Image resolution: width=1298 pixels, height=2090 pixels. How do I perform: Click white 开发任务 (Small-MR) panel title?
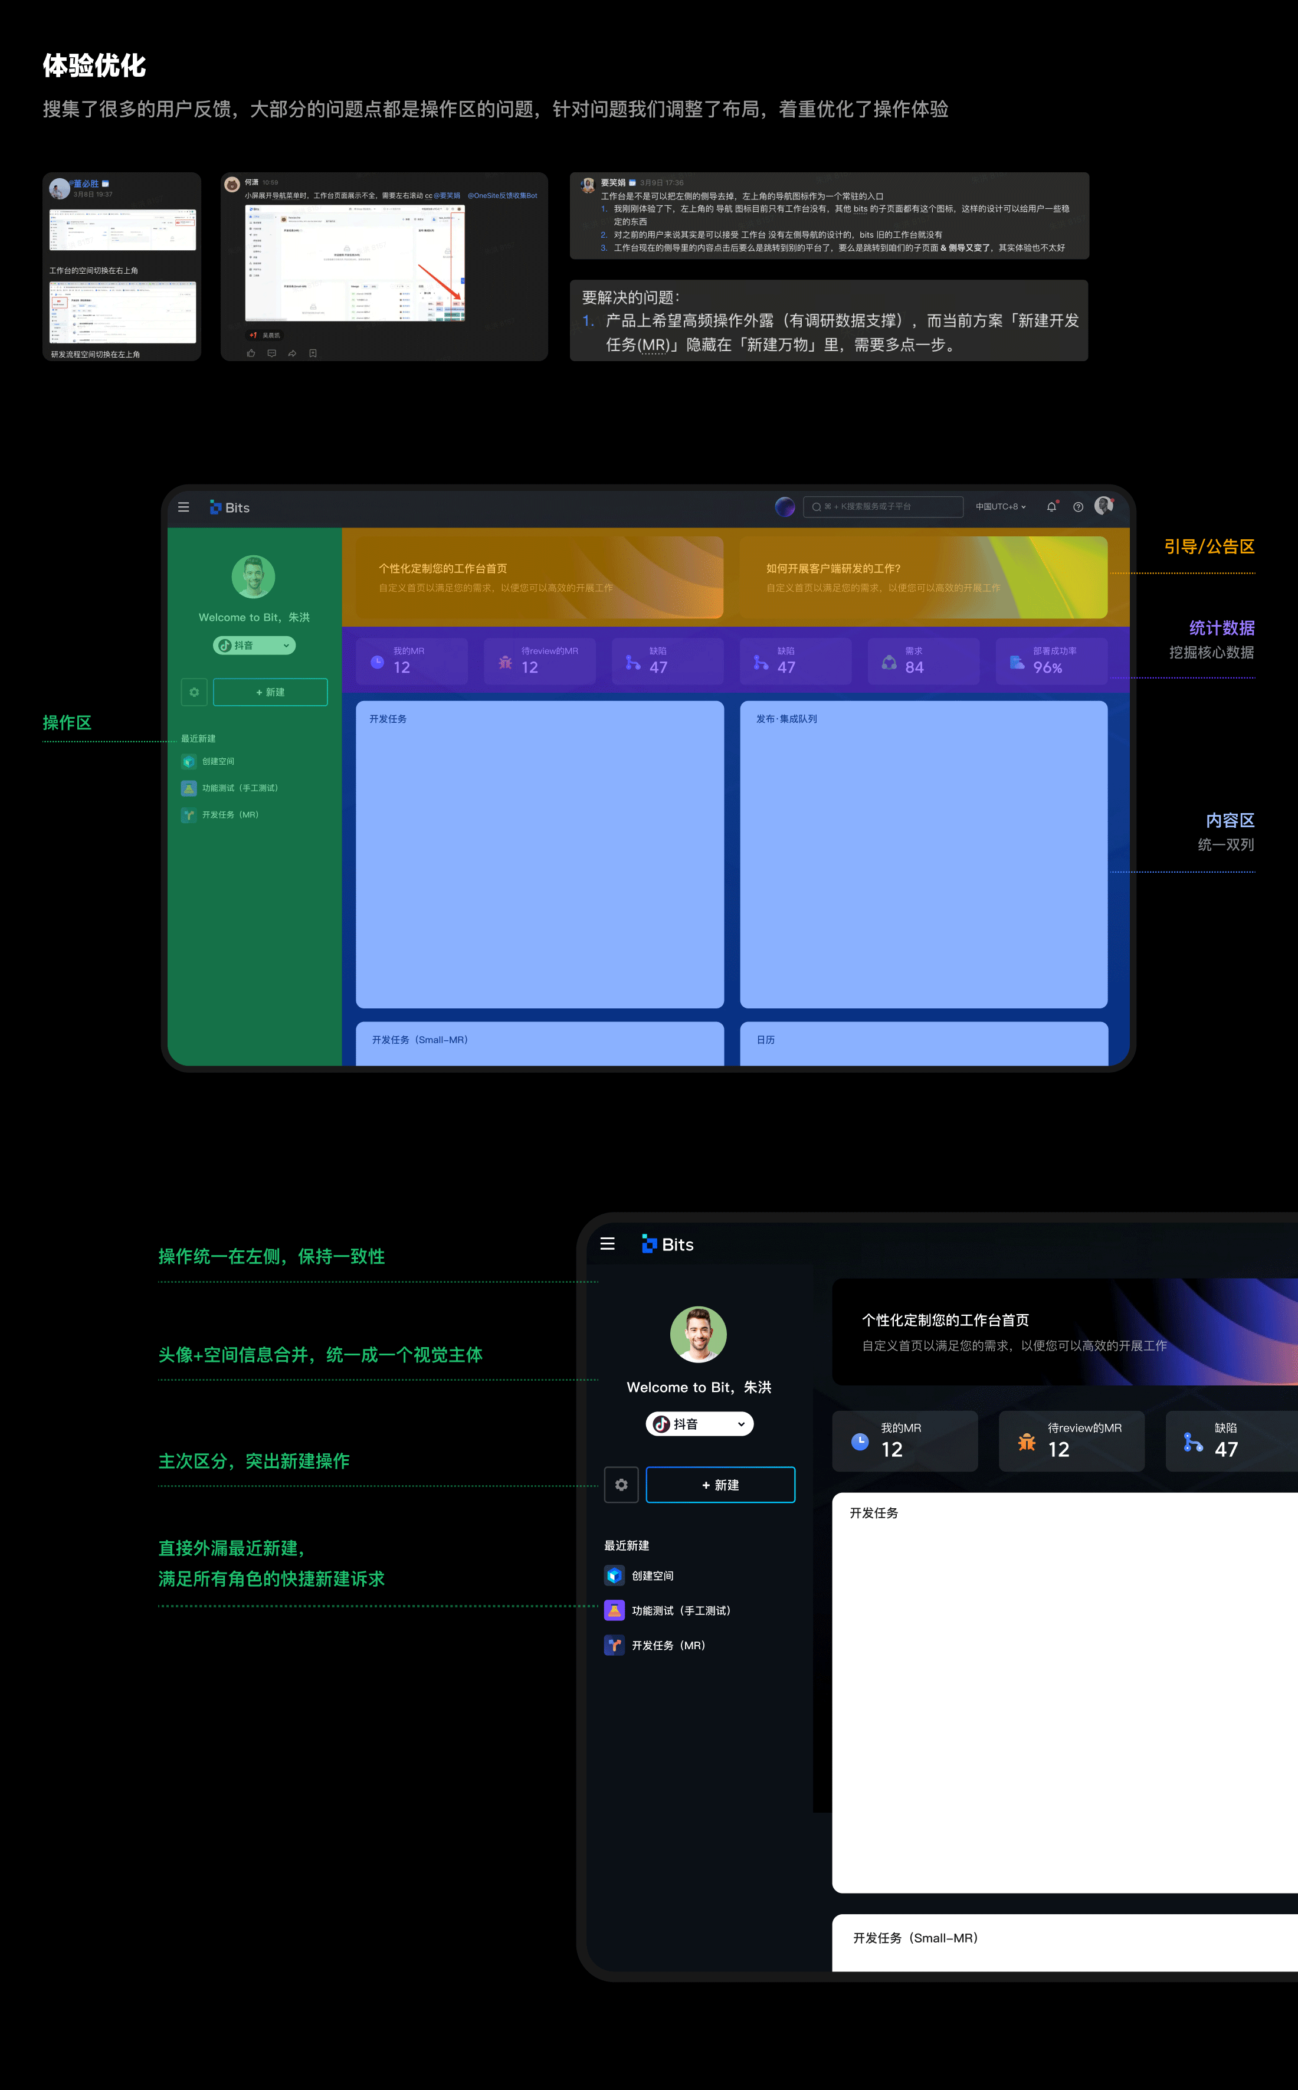coord(916,1938)
